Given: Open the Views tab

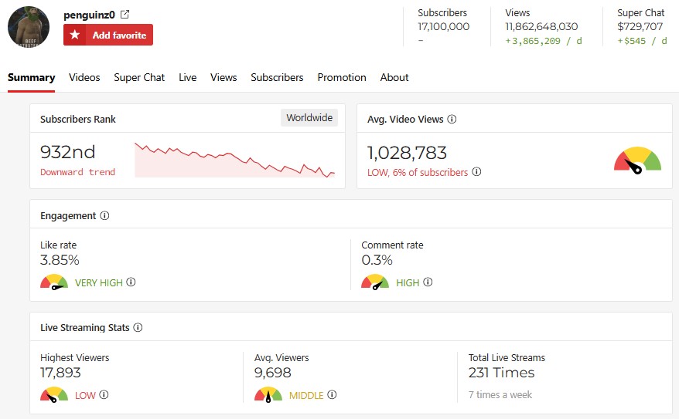Looking at the screenshot, I should pos(223,77).
